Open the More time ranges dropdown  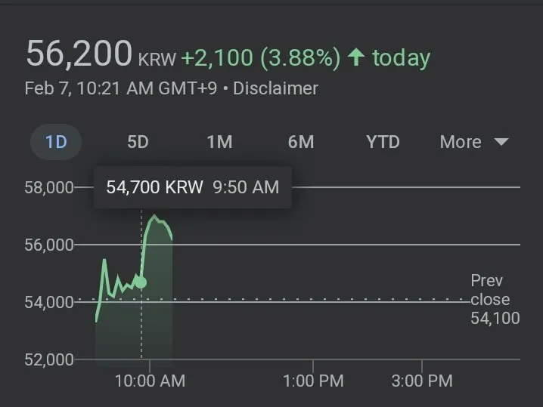click(x=474, y=142)
